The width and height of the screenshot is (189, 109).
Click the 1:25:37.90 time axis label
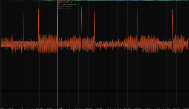coord(20,108)
